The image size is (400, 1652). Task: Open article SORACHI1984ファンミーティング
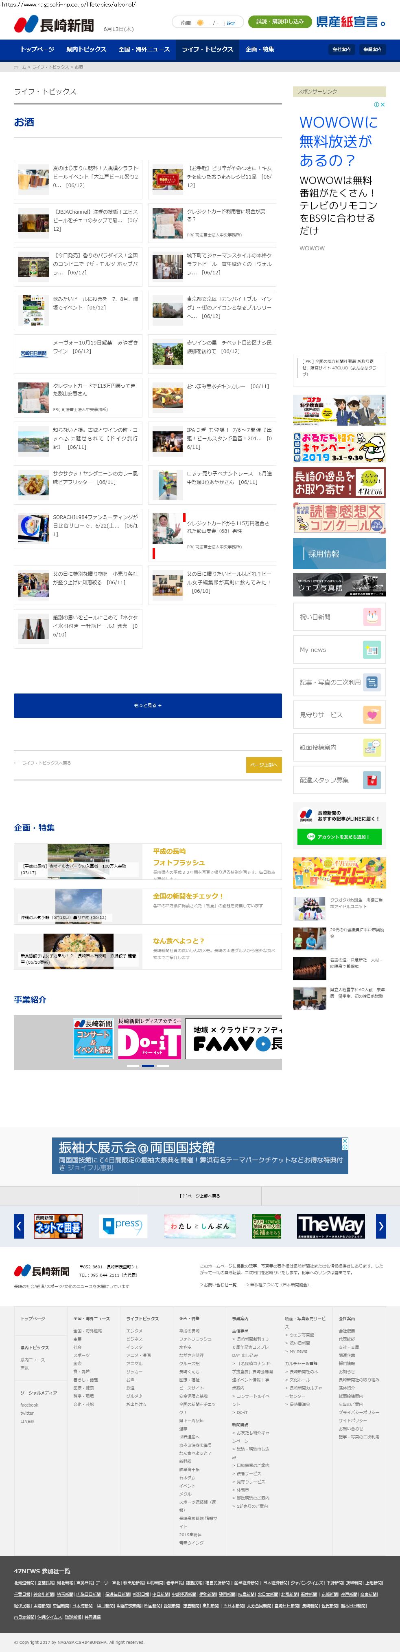(78, 528)
